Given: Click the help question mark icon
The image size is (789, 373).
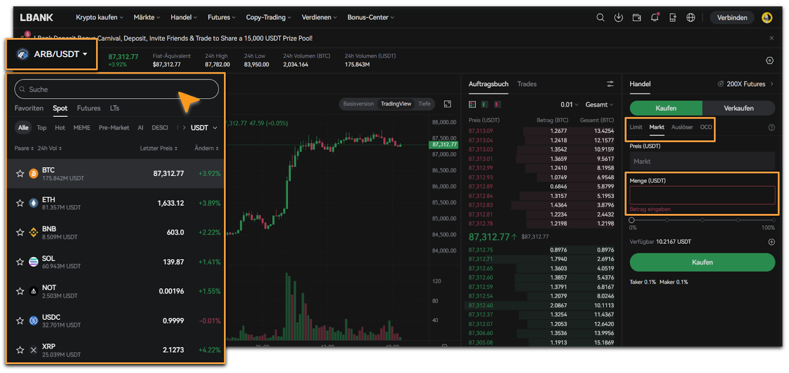Looking at the screenshot, I should [x=772, y=128].
